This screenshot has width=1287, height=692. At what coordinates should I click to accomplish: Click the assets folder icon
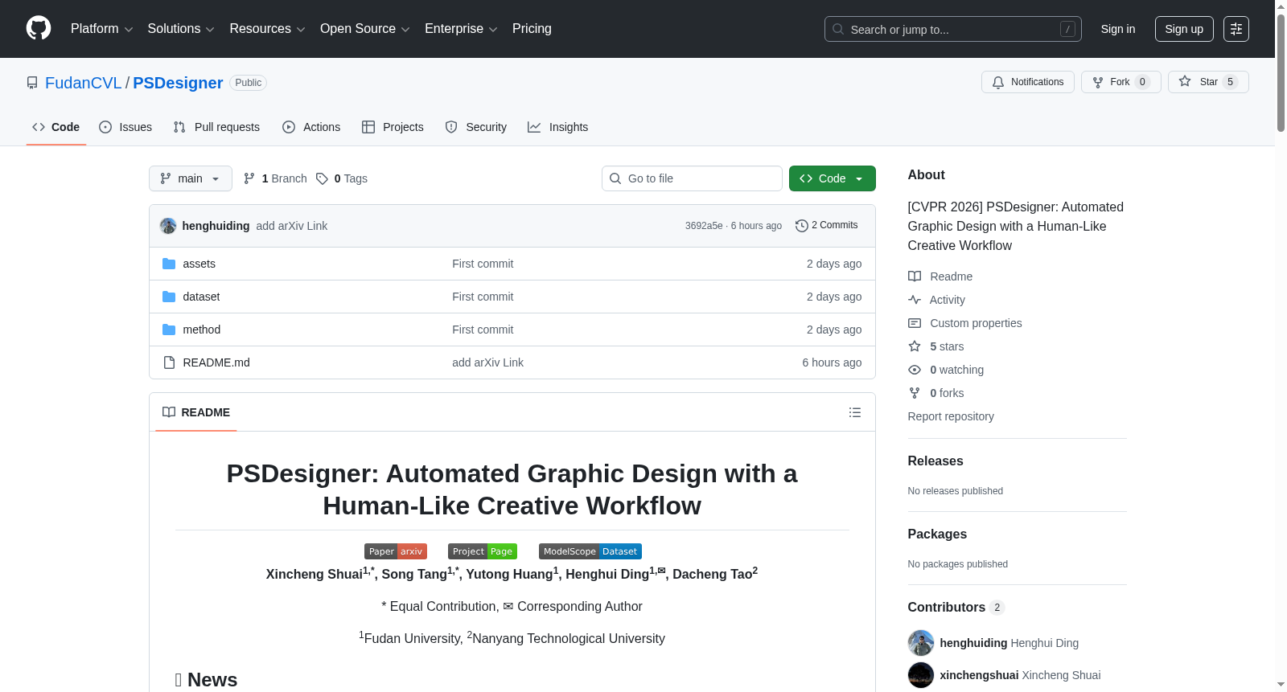point(169,264)
